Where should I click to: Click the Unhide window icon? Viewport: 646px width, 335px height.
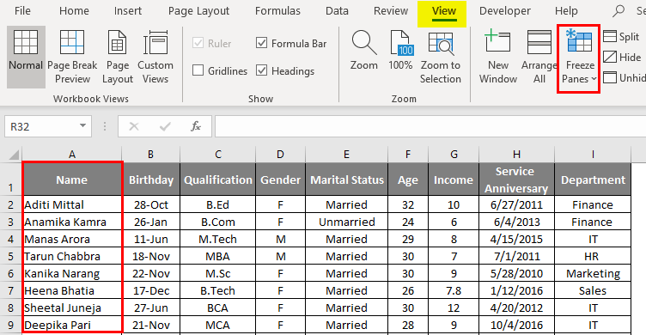[610, 77]
